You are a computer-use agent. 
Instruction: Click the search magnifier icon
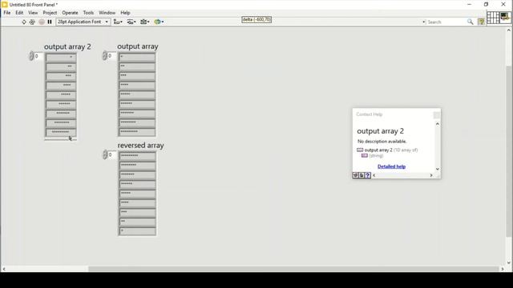click(471, 22)
